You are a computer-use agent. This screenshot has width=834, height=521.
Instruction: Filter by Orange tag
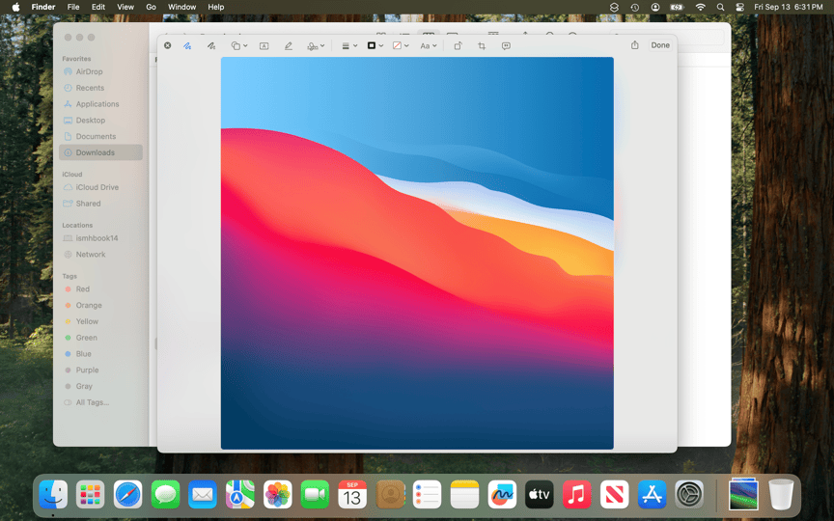click(100, 305)
